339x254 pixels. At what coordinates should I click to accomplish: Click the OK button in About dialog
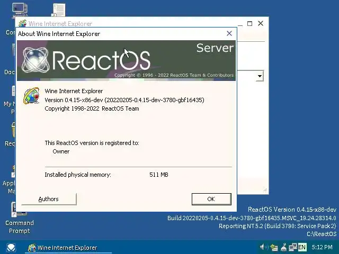pyautogui.click(x=211, y=199)
